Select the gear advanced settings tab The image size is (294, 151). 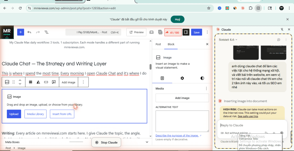tap(182, 78)
